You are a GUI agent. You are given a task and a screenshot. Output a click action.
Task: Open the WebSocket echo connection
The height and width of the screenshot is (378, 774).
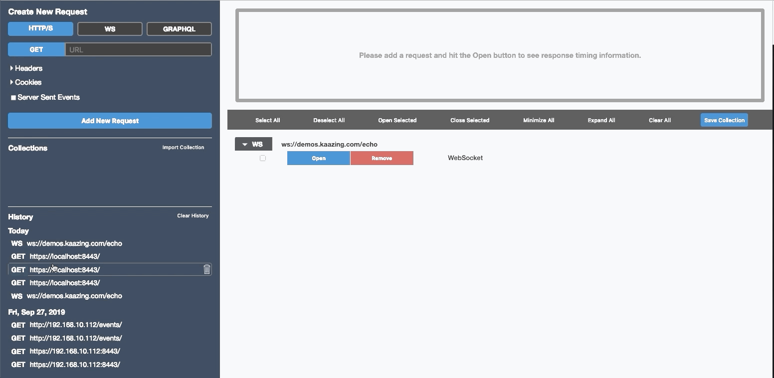pos(318,158)
